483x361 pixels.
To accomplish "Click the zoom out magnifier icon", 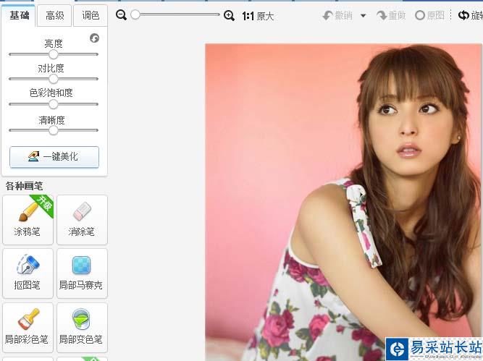I will 121,14.
